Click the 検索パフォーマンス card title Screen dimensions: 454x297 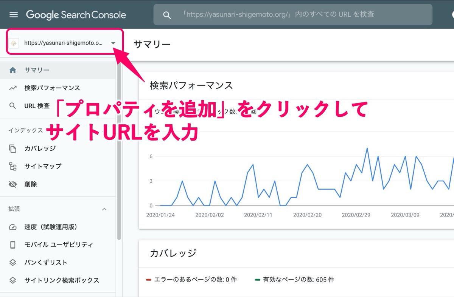tap(191, 85)
